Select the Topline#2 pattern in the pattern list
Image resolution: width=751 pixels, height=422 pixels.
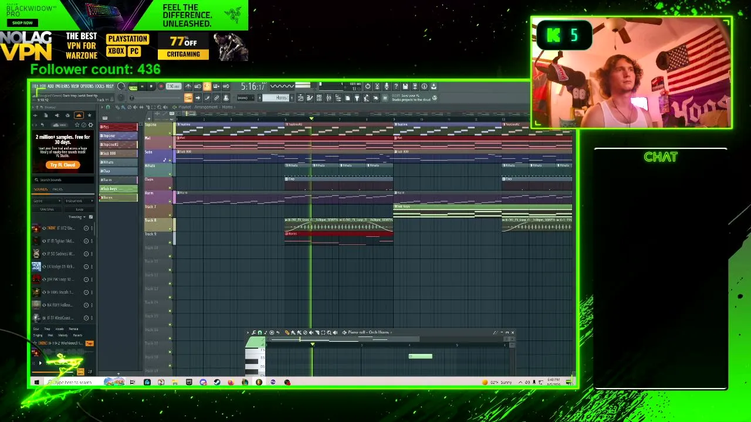click(x=118, y=145)
